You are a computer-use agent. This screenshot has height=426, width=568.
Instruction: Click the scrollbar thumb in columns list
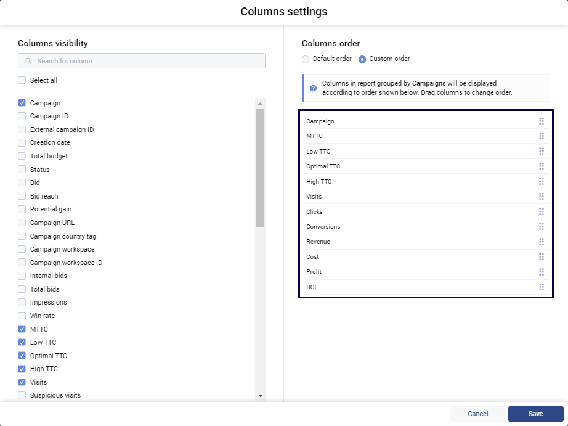point(260,166)
